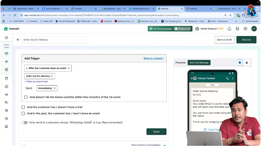This screenshot has width=261, height=146.
Task: Check 'in the past, the customer has / hasn't done an event'
Action: tap(23, 113)
